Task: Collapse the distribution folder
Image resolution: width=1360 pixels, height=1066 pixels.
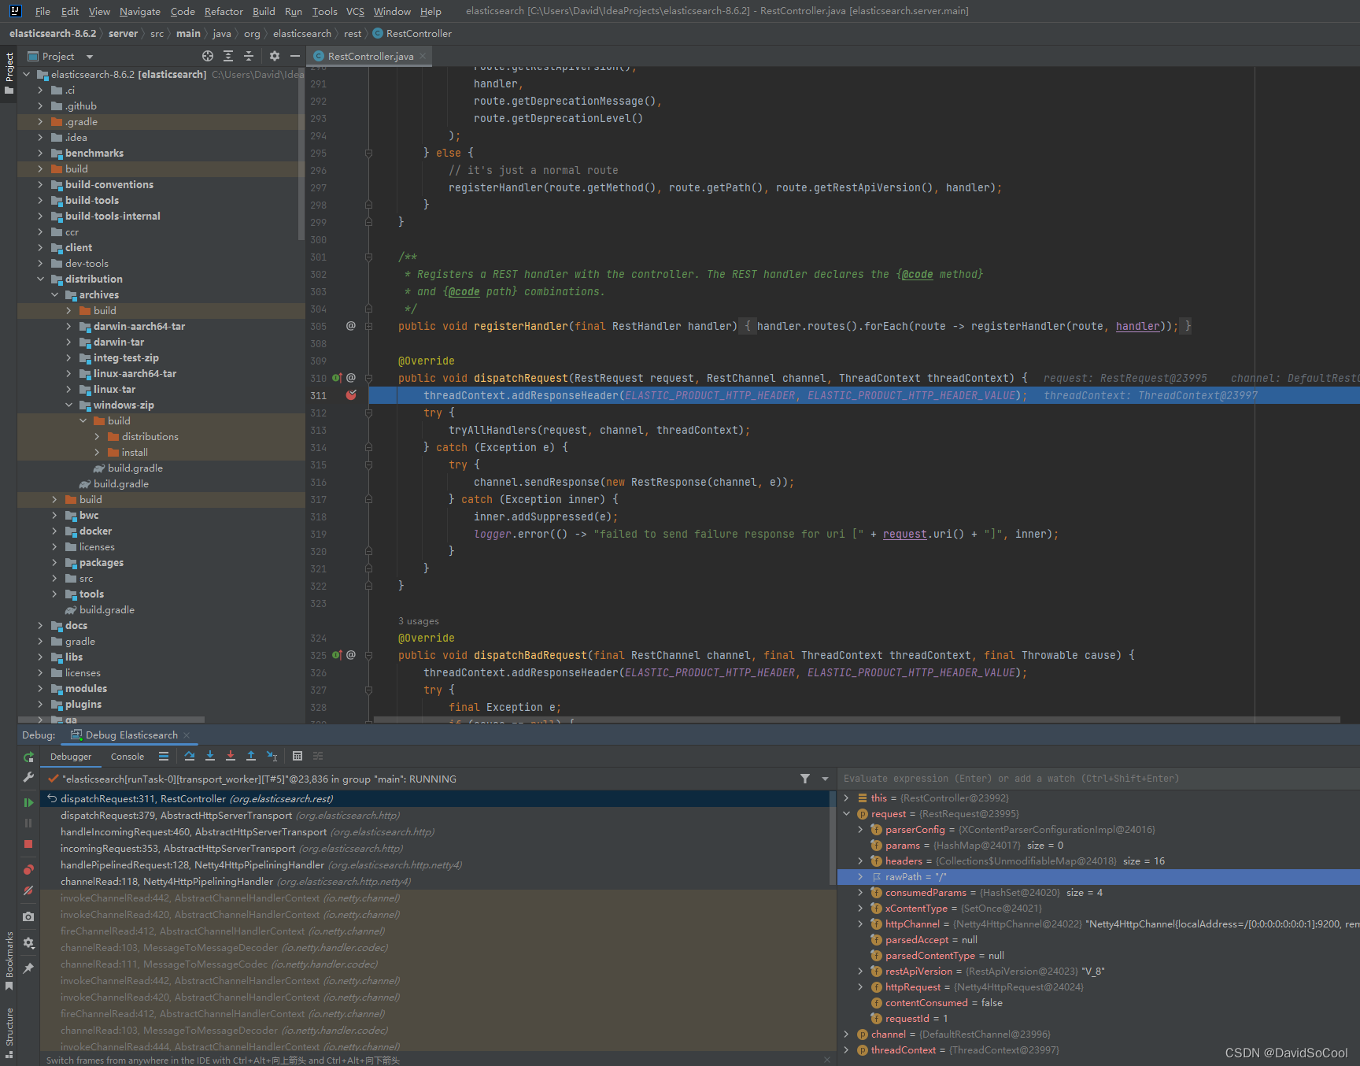Action: pyautogui.click(x=40, y=279)
